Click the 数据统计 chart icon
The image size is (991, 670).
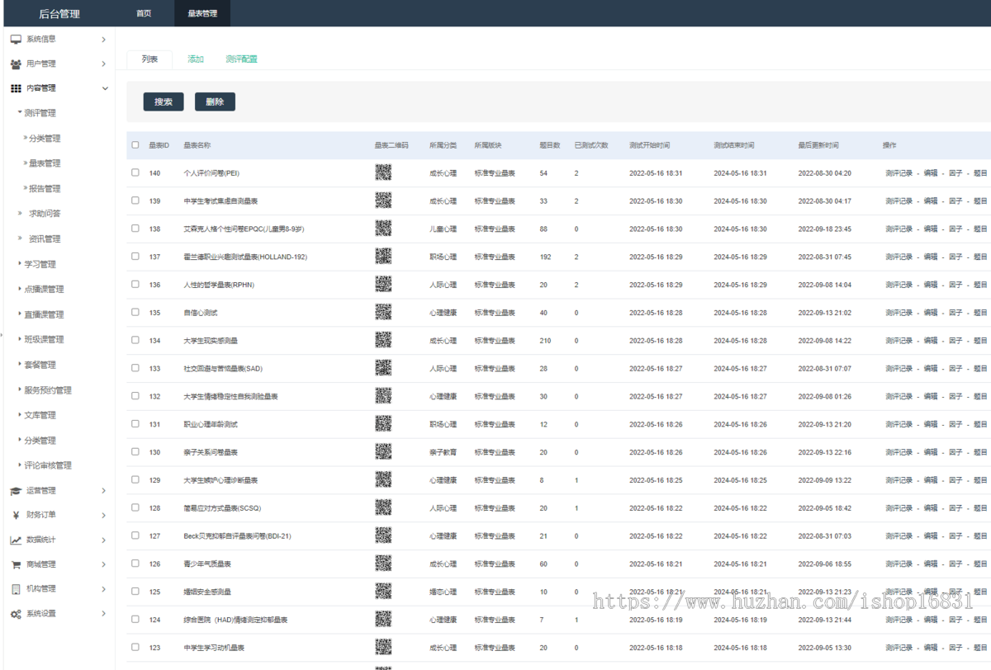click(x=16, y=540)
